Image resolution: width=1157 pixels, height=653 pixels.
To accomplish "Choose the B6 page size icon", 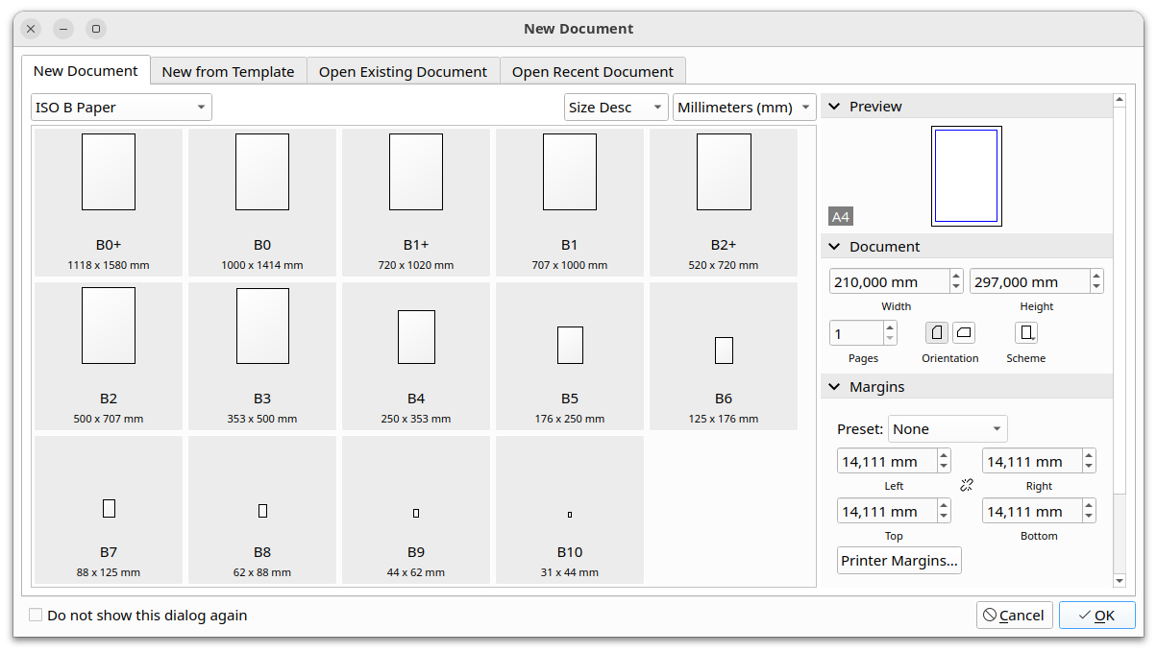I will click(724, 351).
